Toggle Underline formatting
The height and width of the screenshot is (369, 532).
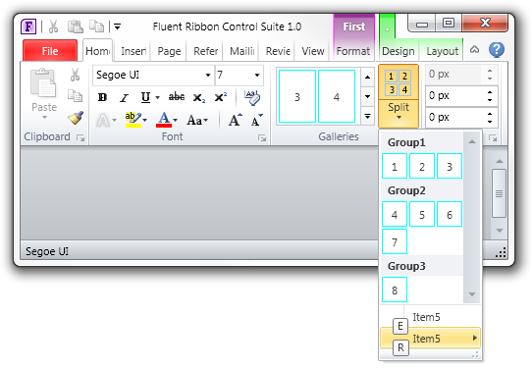145,97
